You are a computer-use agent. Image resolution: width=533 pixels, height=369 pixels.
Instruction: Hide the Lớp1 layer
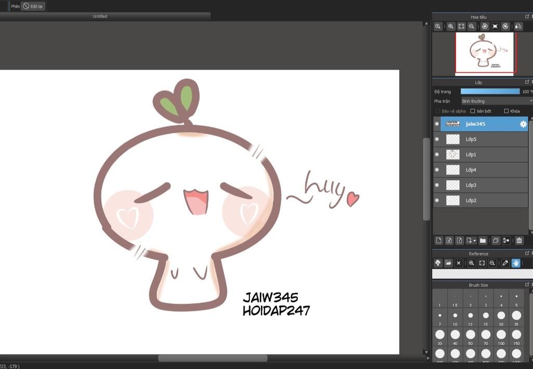[437, 154]
